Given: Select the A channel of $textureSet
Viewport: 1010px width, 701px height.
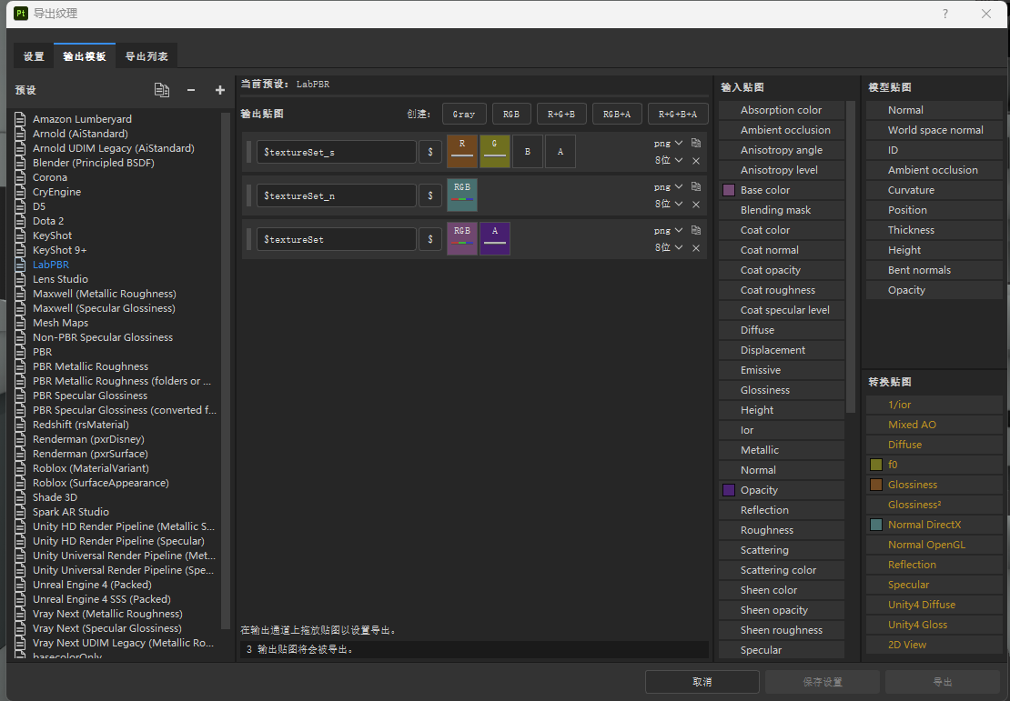Looking at the screenshot, I should 495,239.
